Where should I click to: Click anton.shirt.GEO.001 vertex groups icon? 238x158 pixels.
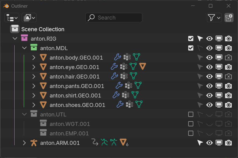[126, 95]
